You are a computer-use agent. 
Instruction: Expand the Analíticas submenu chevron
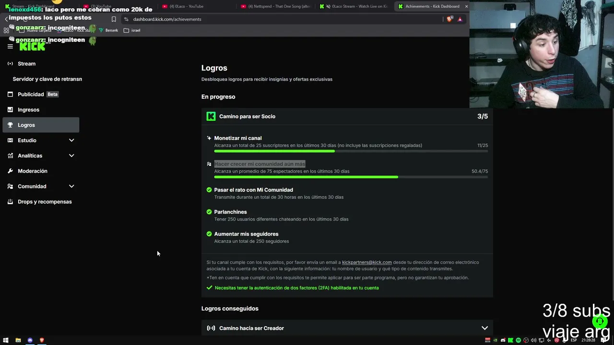pyautogui.click(x=71, y=156)
